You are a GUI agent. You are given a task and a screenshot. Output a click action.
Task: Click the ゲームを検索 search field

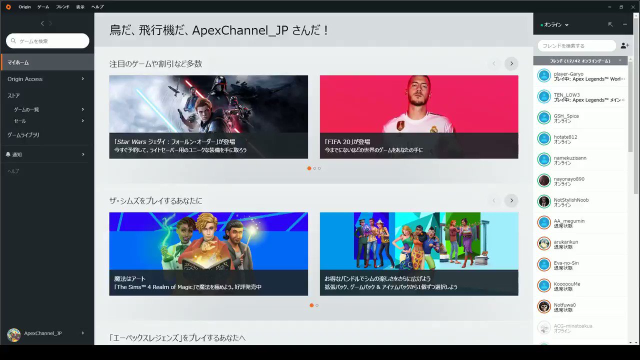(47, 41)
